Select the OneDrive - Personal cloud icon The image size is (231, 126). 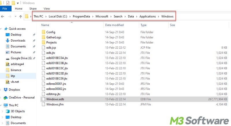pos(6,98)
